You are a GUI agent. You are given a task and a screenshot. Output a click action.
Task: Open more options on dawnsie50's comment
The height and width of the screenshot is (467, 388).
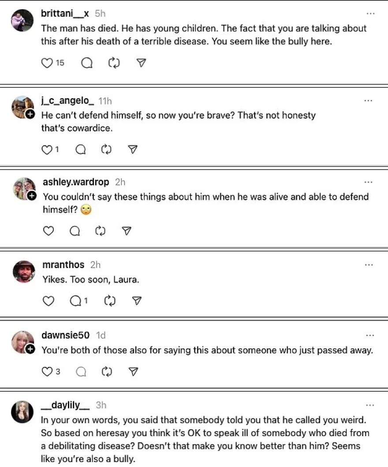pyautogui.click(x=369, y=335)
